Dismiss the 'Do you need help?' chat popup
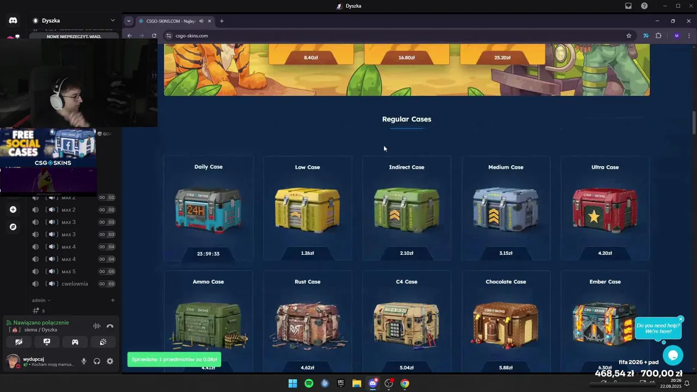 tap(681, 319)
